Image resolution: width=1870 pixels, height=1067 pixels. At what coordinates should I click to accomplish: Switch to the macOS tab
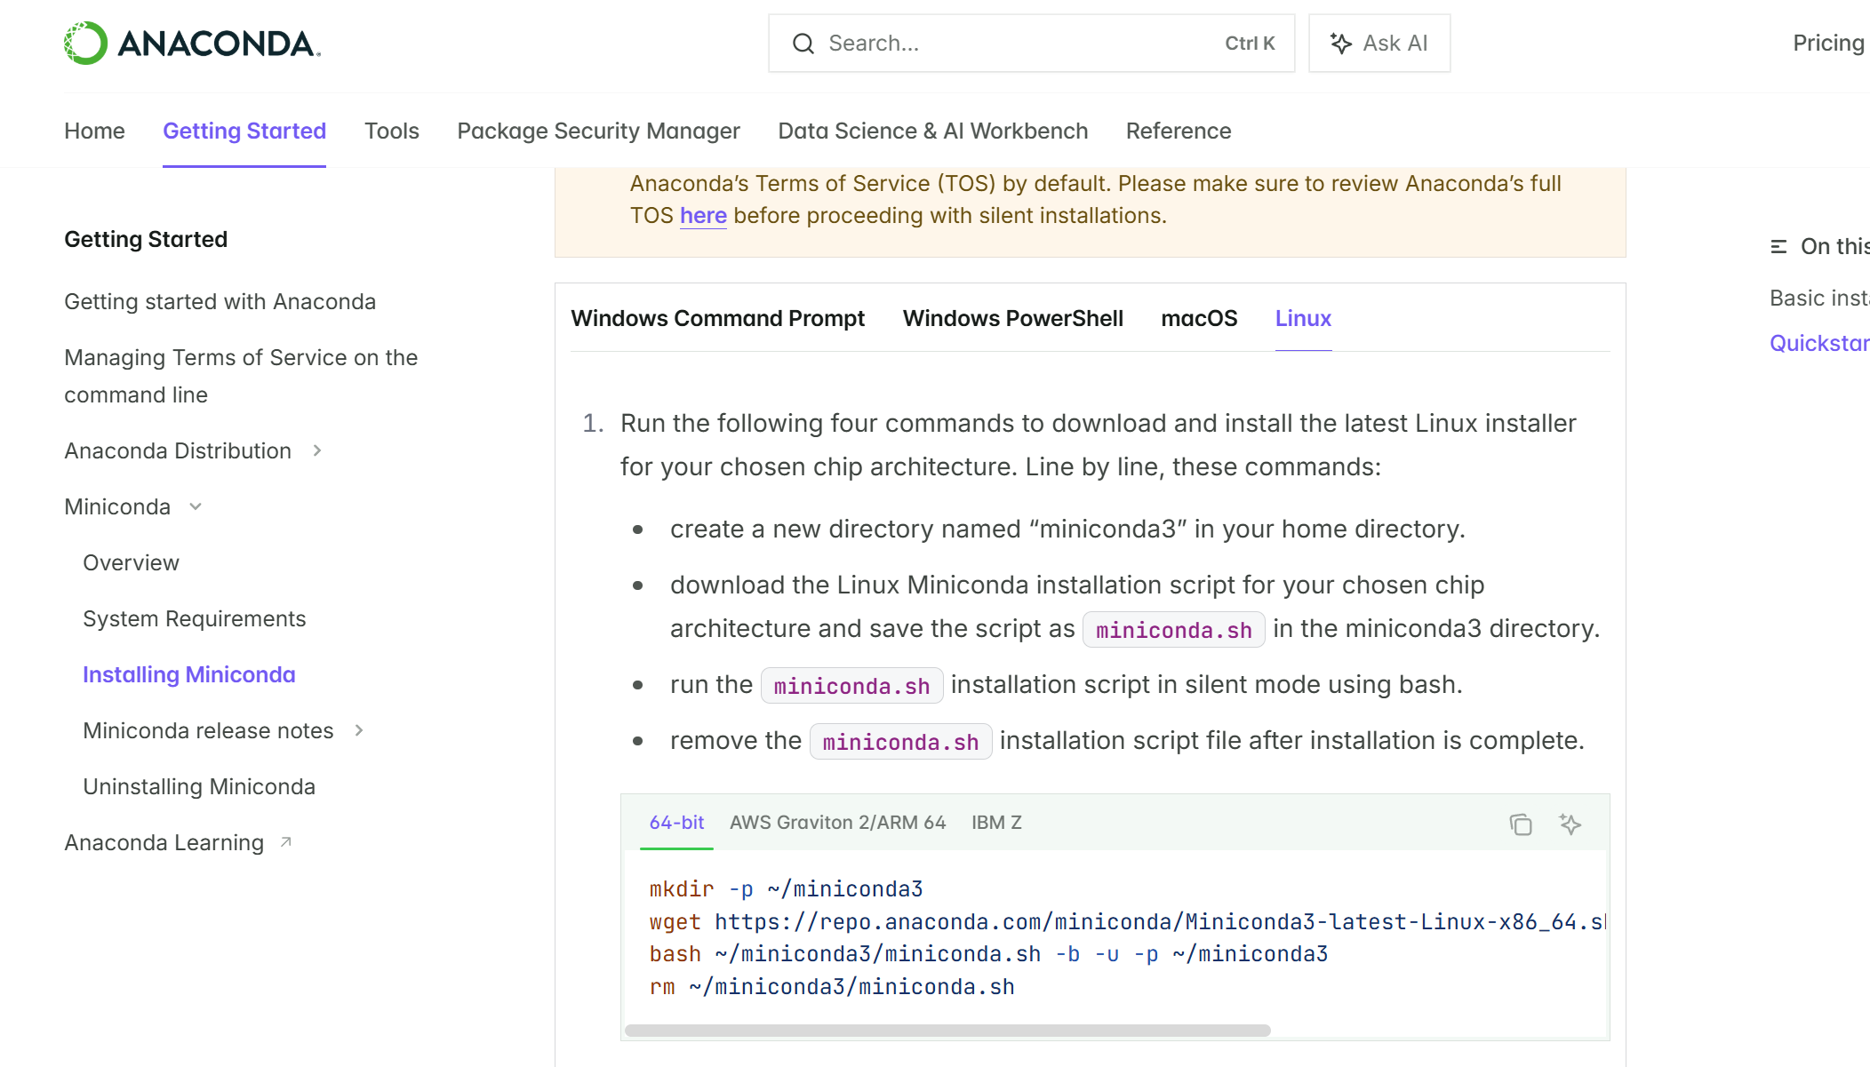coord(1198,318)
